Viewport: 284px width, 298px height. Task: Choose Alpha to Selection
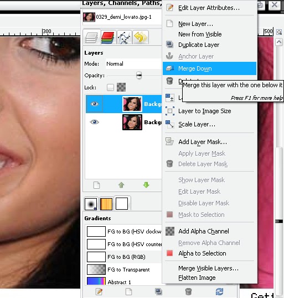209,253
